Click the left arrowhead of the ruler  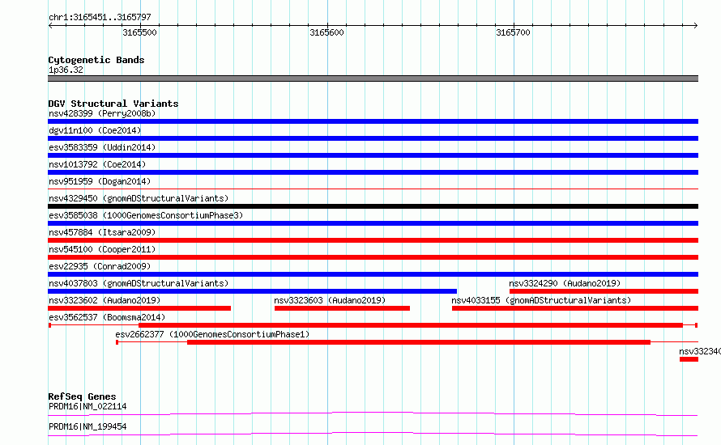(x=50, y=26)
